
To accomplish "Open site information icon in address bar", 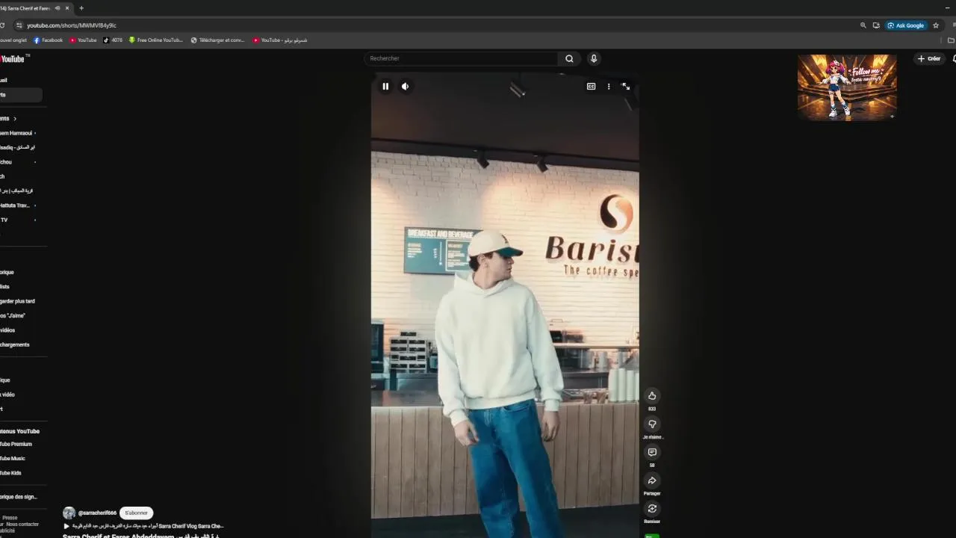I will 19,25.
